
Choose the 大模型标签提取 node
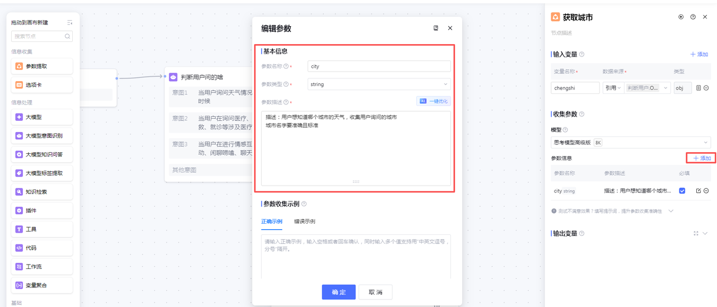pos(42,173)
